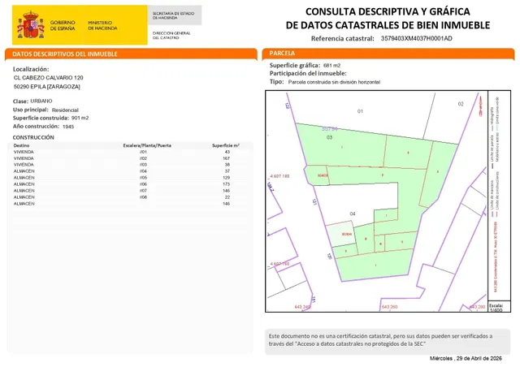This screenshot has width=520, height=367.
Task: Select the 'MINISTERIO DE HACIENDA' text
Action: (x=102, y=25)
